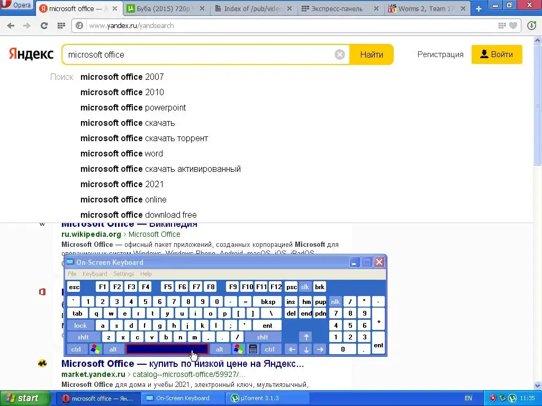The height and width of the screenshot is (406, 542).
Task: Toggle the slk scroll lock key
Action: pyautogui.click(x=305, y=287)
